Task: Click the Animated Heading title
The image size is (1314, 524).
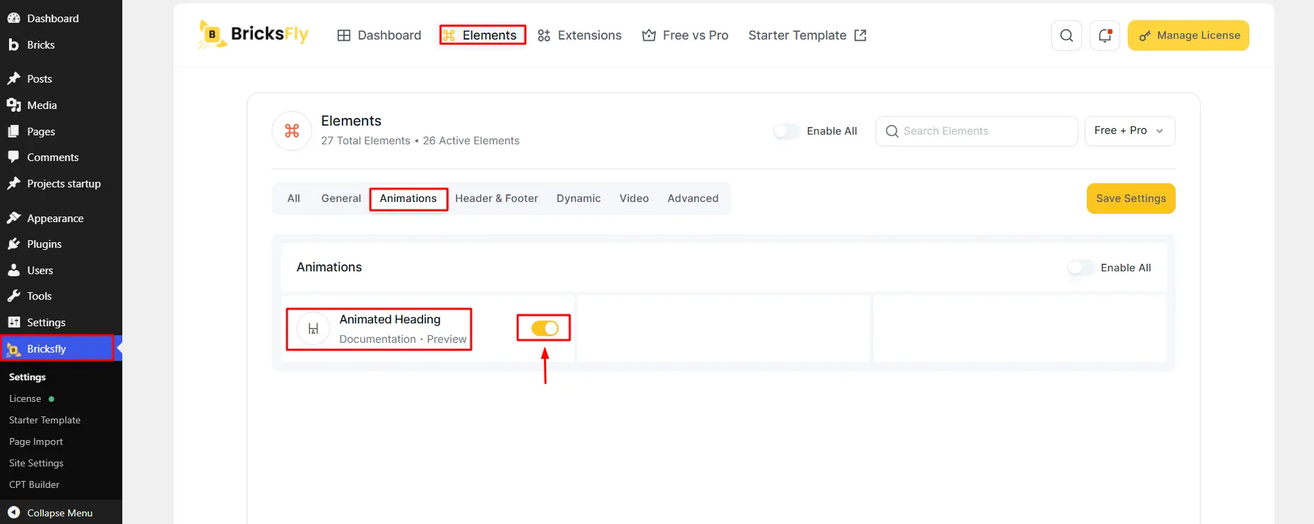Action: [x=390, y=319]
